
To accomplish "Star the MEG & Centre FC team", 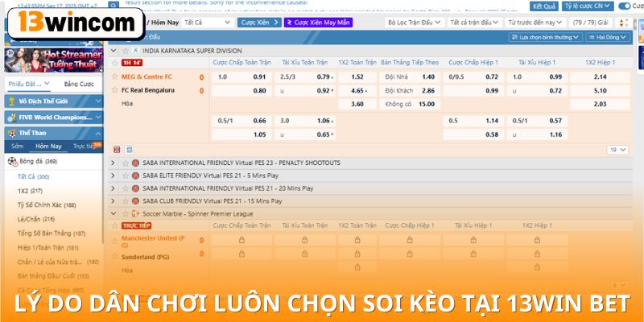I will pyautogui.click(x=115, y=76).
